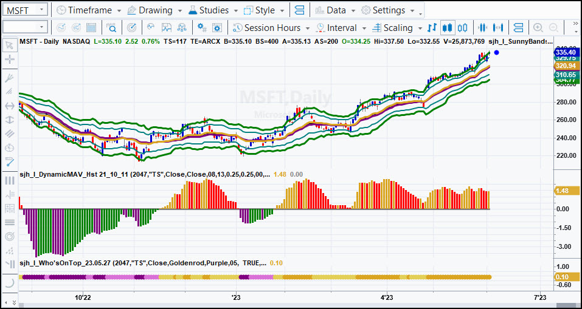Select the horizontal double-arrow measure tool
This screenshot has width=582, height=309.
(9, 106)
